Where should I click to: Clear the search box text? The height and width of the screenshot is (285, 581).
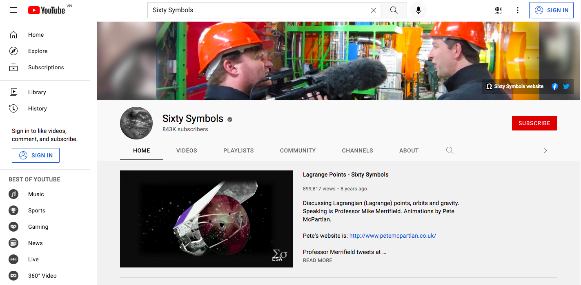click(x=373, y=10)
